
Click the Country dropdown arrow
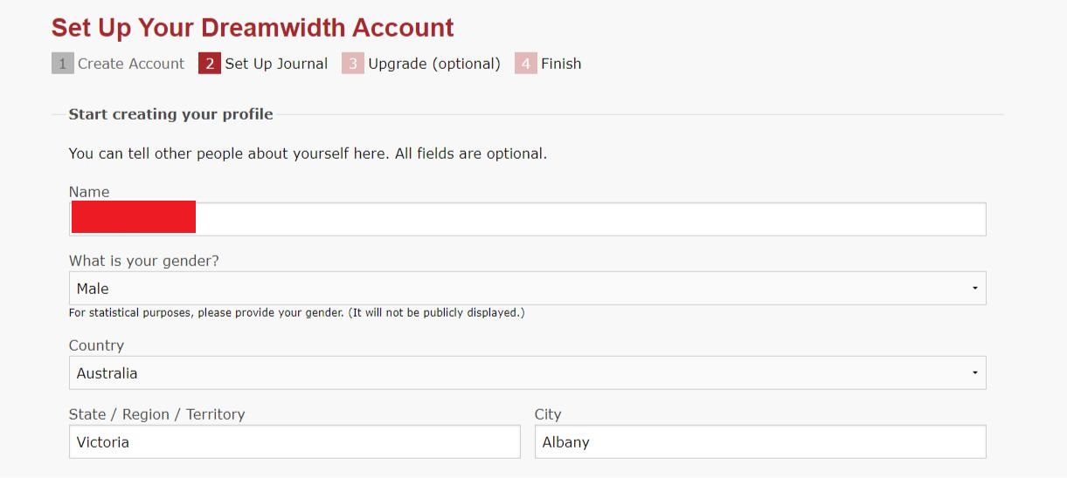974,373
